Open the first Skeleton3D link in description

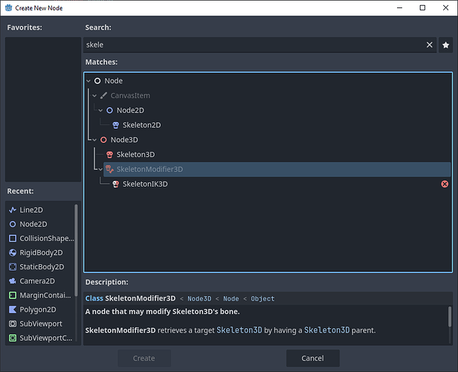tap(239, 330)
